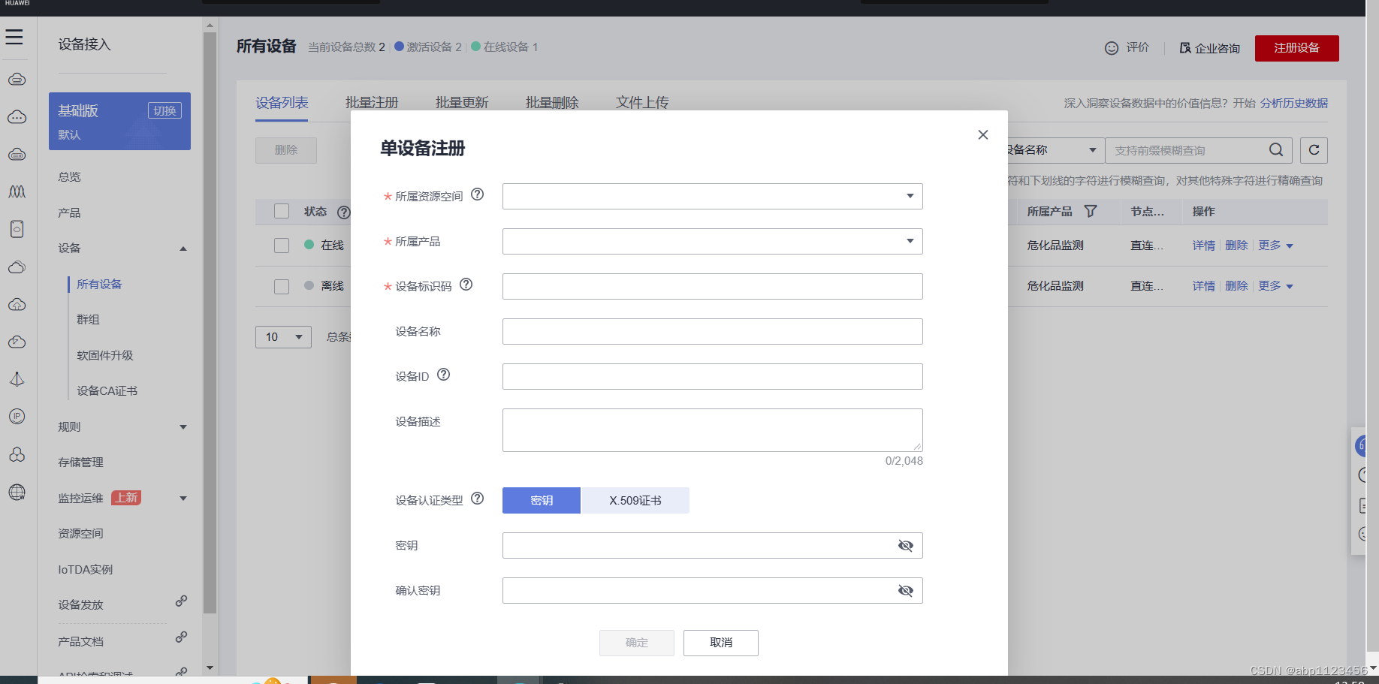Switch to 设备列表 tab
Image resolution: width=1379 pixels, height=684 pixels.
coord(282,103)
